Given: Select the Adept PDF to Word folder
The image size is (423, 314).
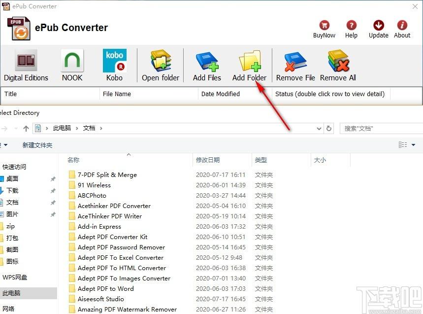Looking at the screenshot, I should coord(105,289).
